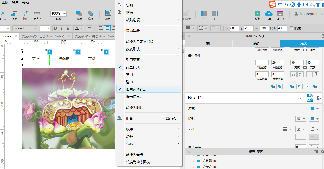324x169 pixels.
Task: Switch to the 属性 tab
Action: tap(209, 44)
